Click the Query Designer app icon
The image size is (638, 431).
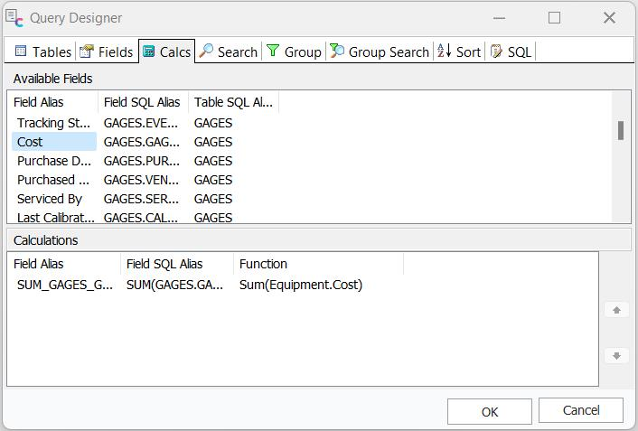[x=14, y=17]
